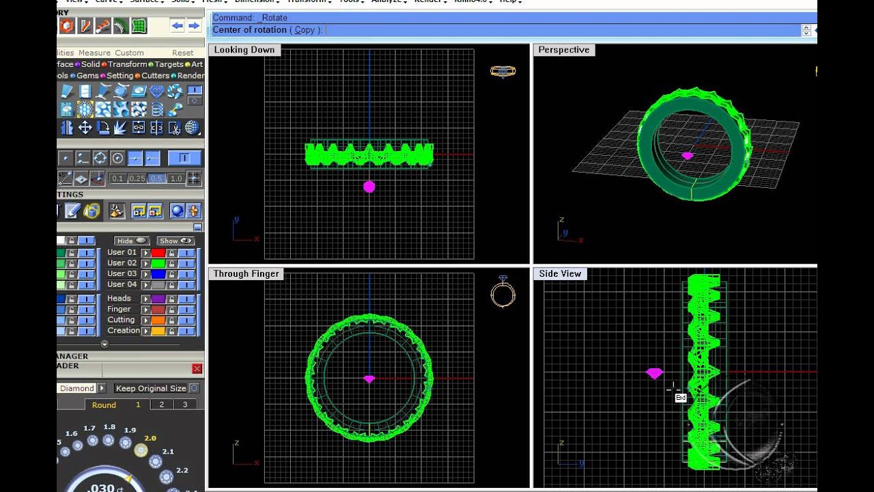Toggle the center point osnap icon
Image resolution: width=874 pixels, height=492 pixels.
click(117, 158)
